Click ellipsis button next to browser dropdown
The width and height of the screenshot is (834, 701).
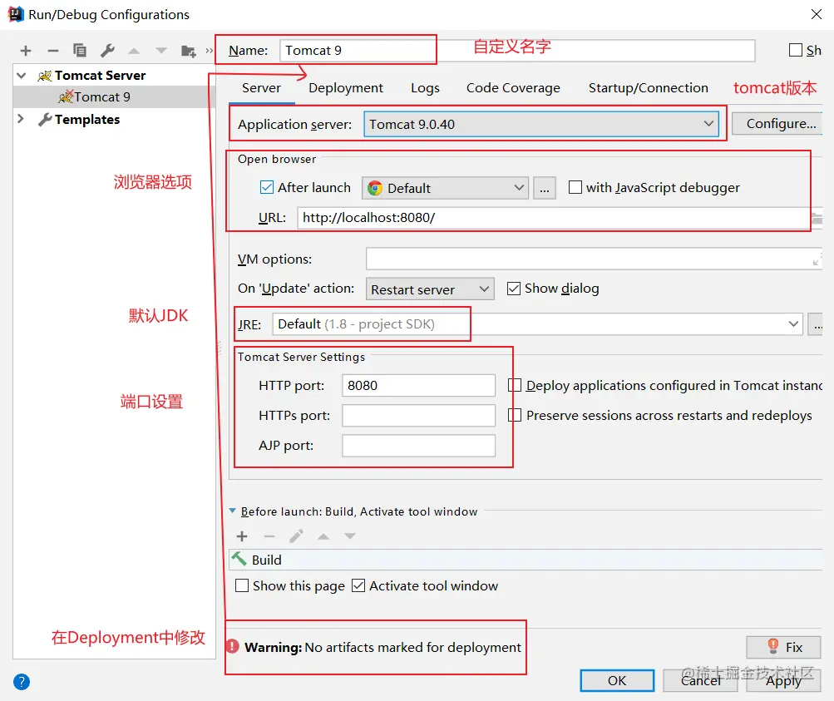click(544, 188)
